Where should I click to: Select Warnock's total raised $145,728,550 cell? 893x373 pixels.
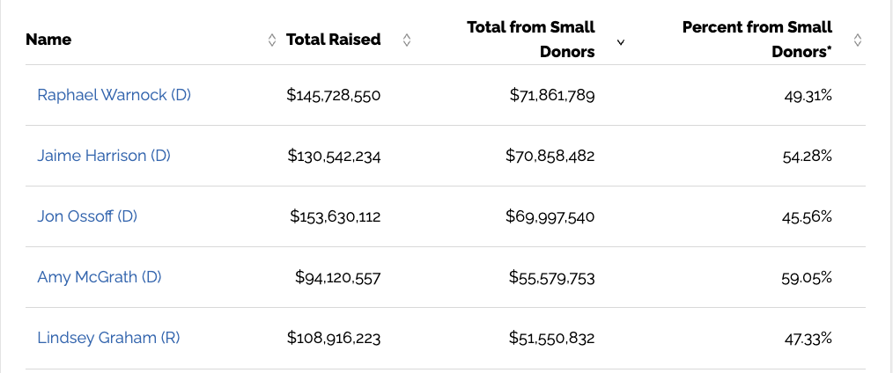(333, 96)
